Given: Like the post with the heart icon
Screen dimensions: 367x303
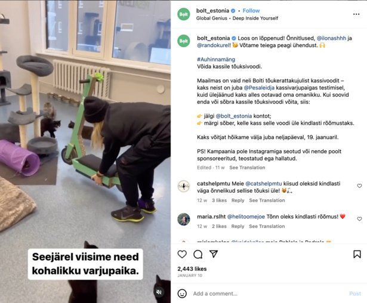Looking at the screenshot, I should pyautogui.click(x=182, y=254).
